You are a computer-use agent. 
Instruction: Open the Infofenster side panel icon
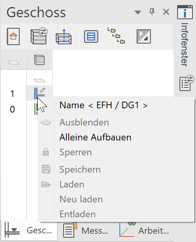coord(185,12)
